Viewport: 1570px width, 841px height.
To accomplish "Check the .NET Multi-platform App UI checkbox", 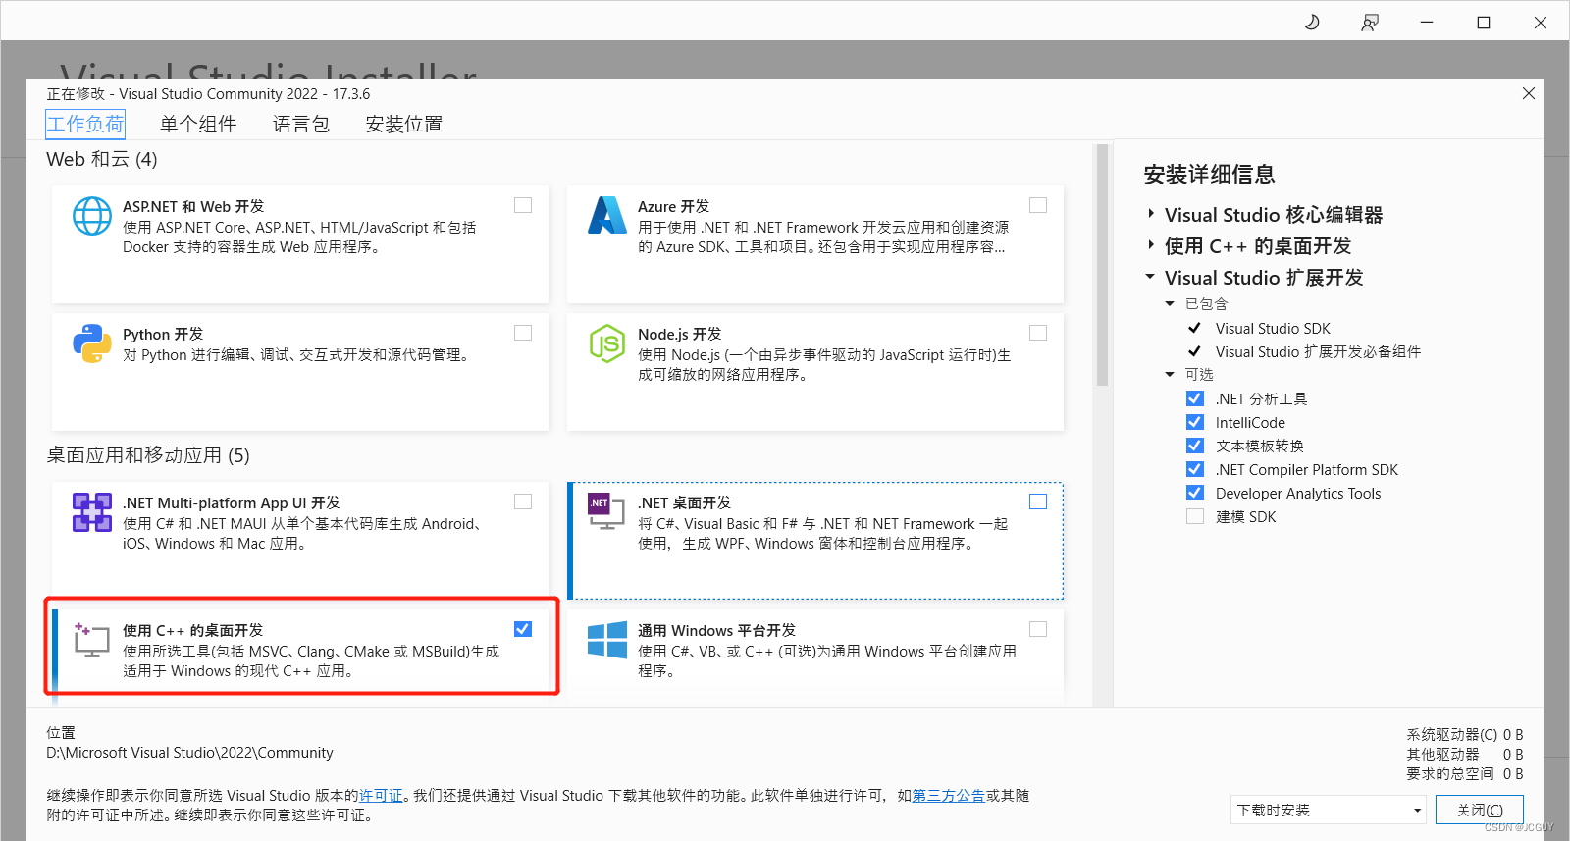I will coord(523,501).
